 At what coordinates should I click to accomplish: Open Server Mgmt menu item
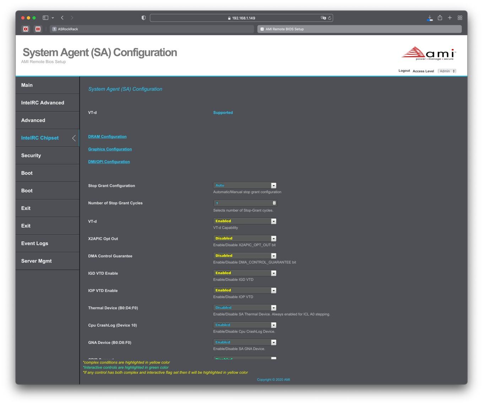[x=47, y=261]
